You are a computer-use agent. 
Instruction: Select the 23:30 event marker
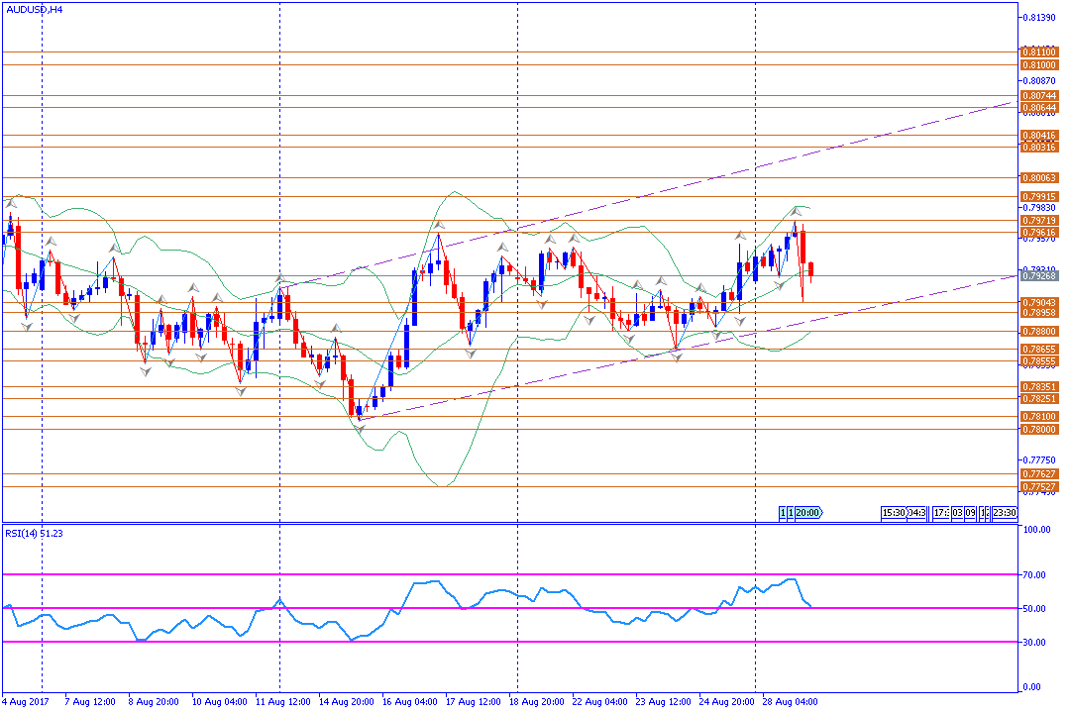pos(1004,512)
